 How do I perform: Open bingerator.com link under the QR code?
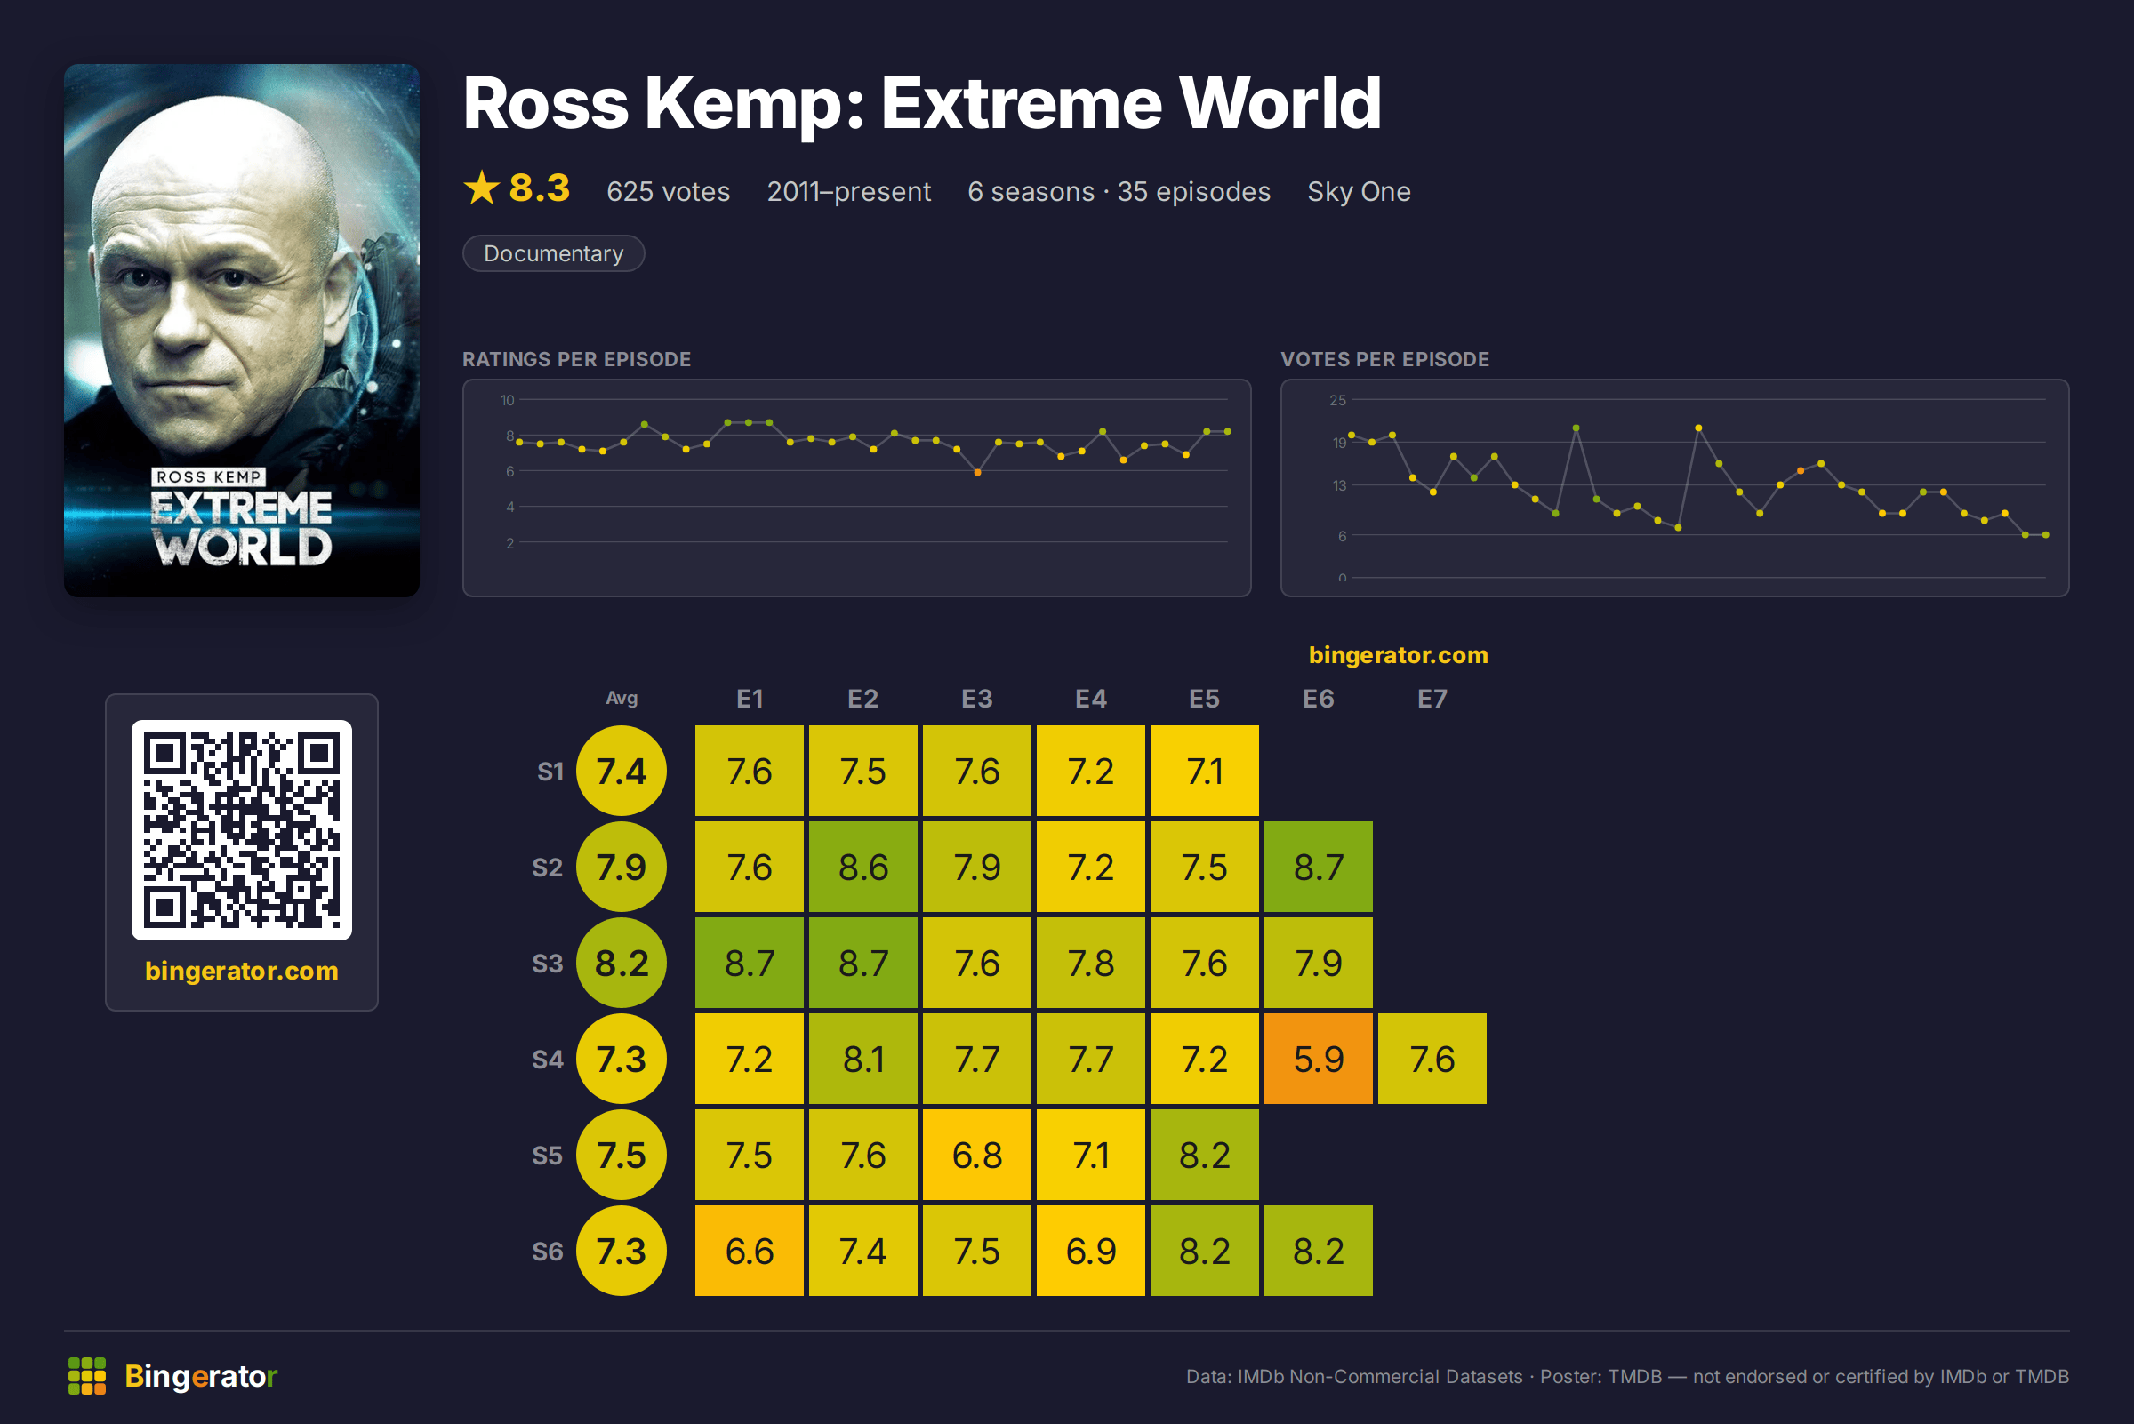242,971
